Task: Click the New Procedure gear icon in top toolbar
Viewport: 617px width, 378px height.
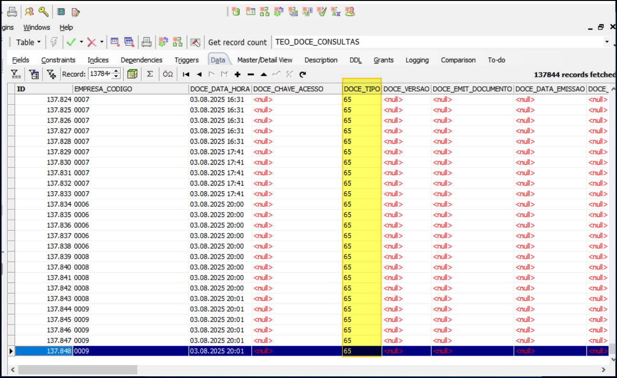Action: tap(279, 11)
